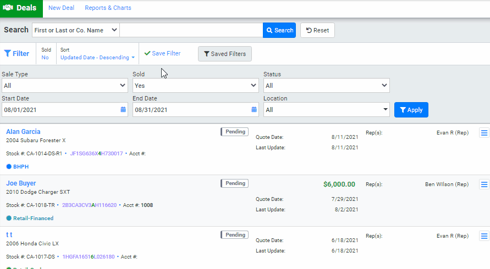Click the Reset button

[x=317, y=30]
